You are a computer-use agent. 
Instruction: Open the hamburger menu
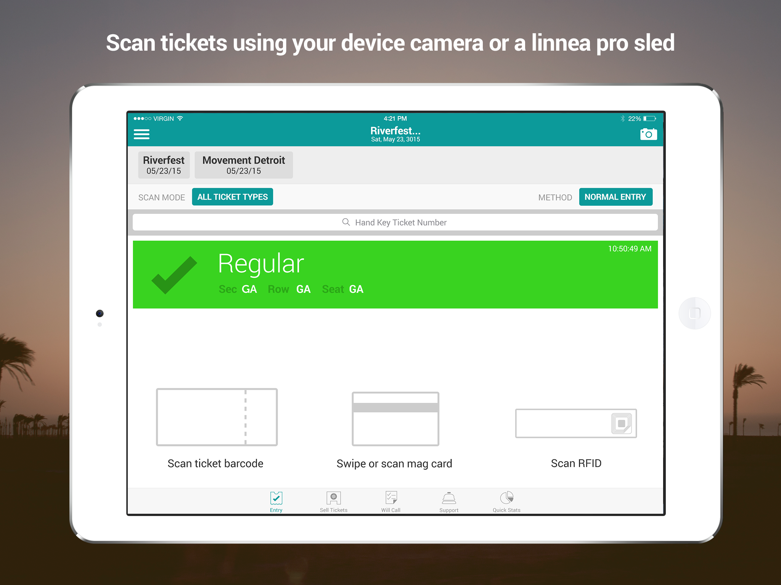pos(141,134)
